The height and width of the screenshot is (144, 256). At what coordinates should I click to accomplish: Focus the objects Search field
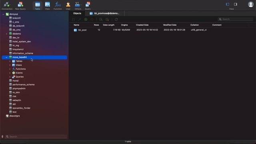click(x=236, y=19)
